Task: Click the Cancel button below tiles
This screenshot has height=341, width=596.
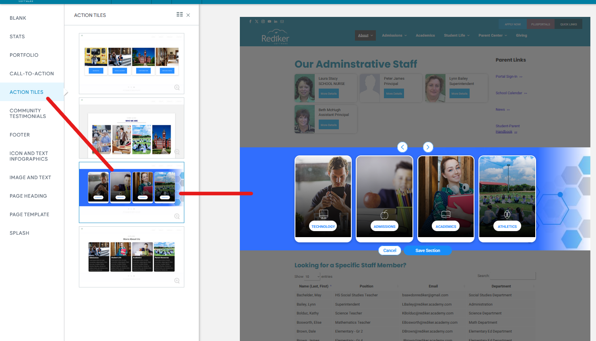Action: coord(390,250)
